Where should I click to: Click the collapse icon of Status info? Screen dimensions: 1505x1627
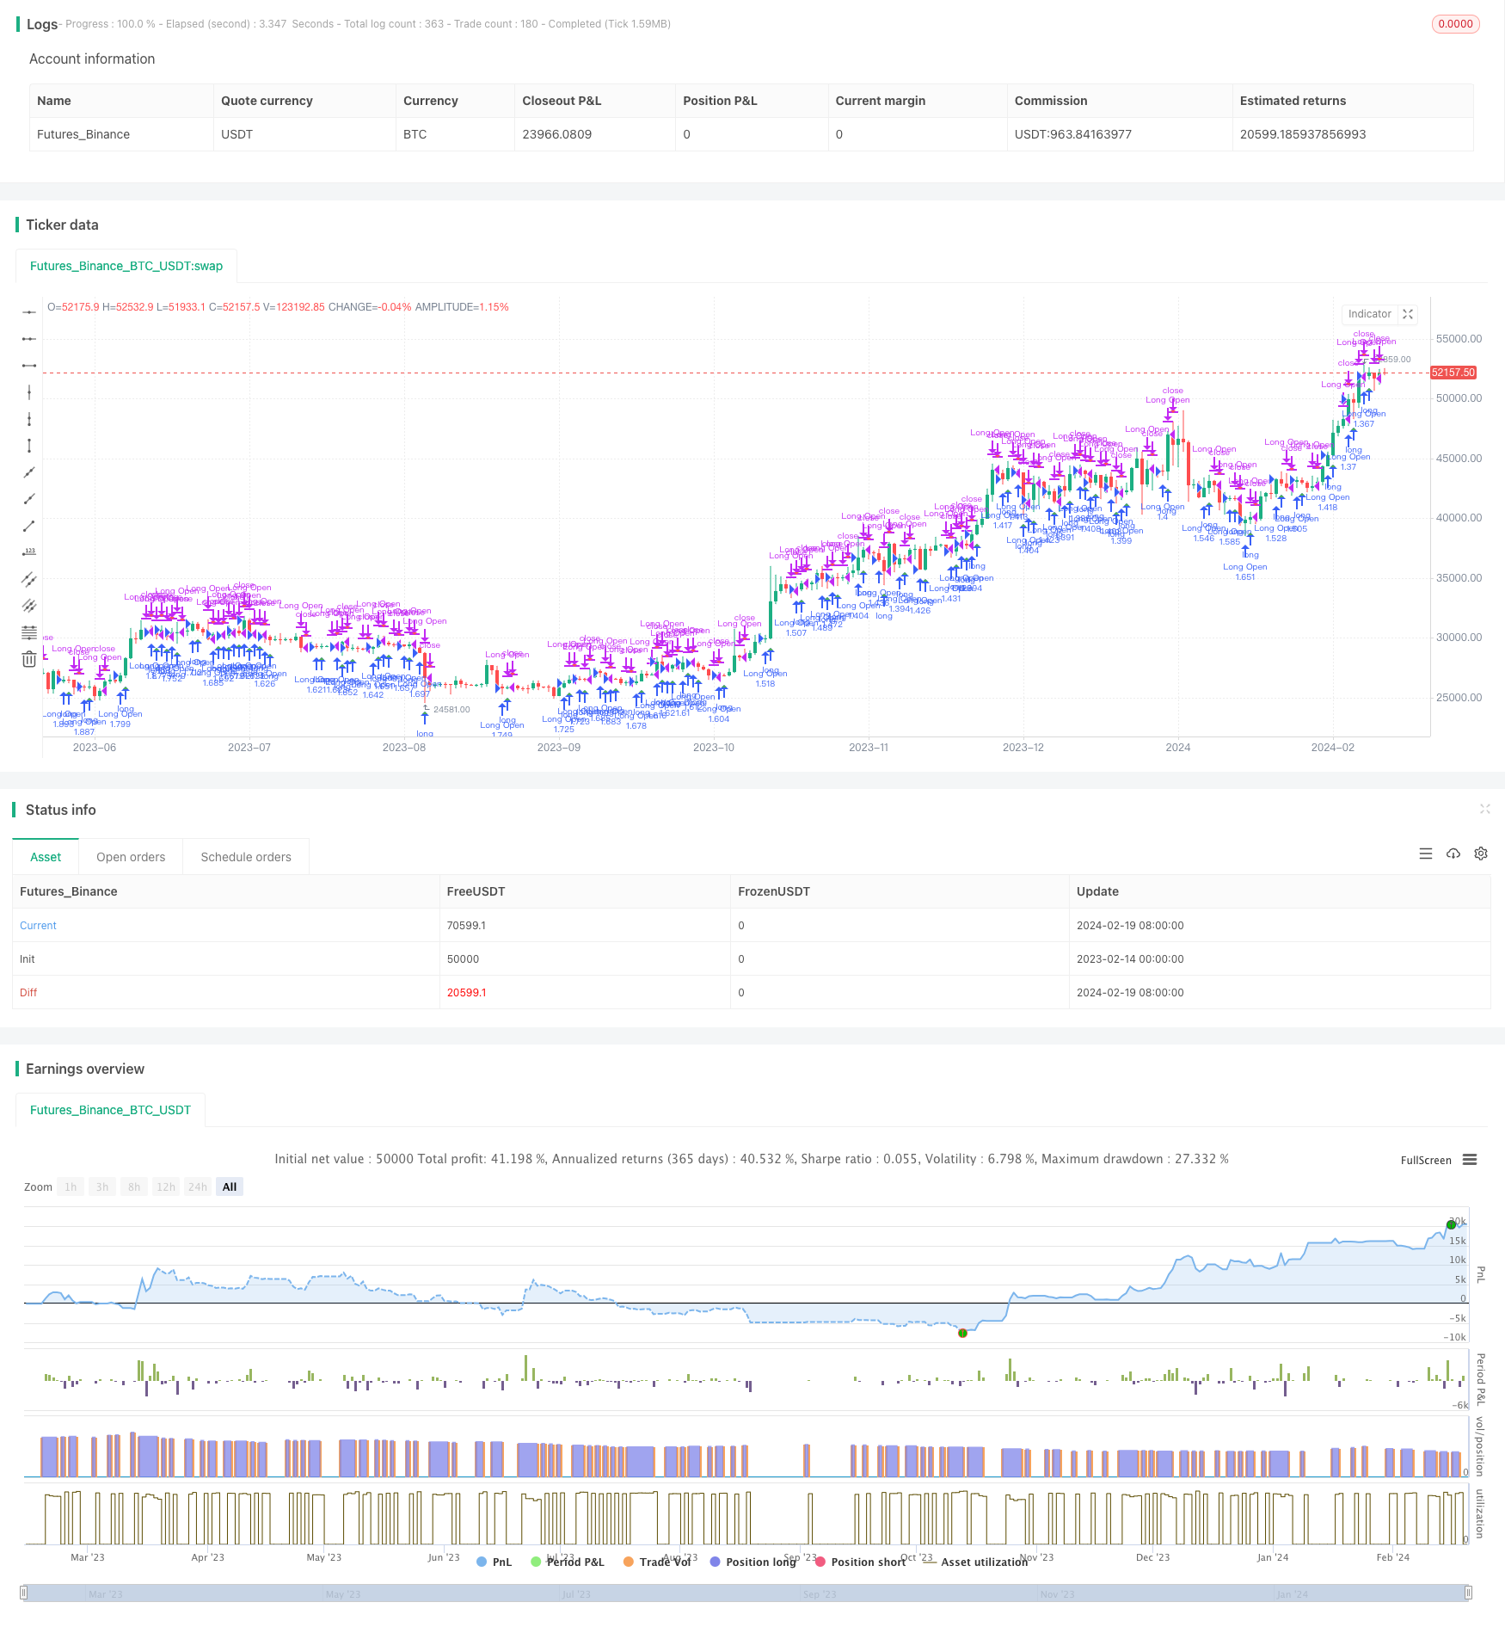[x=1484, y=809]
